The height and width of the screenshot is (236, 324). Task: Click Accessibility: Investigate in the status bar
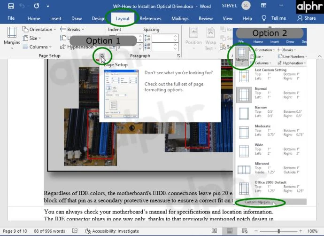[112, 231]
